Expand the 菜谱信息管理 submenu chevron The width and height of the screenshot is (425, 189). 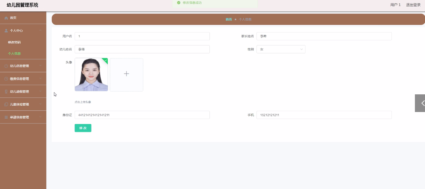click(40, 117)
